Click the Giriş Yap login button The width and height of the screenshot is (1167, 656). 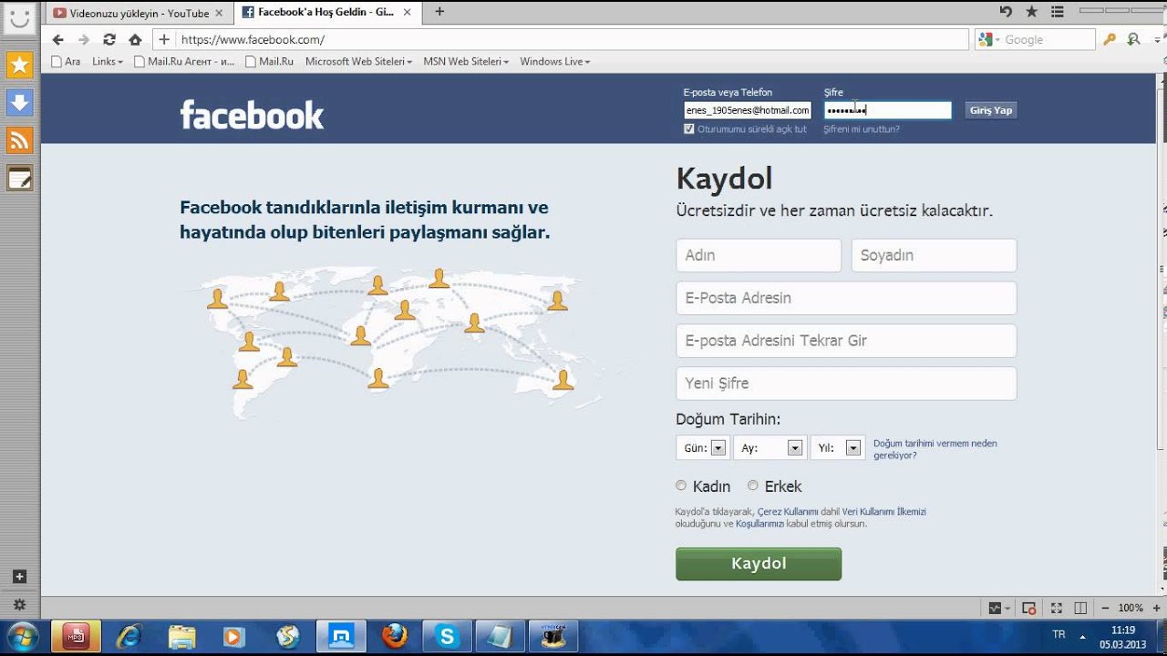[991, 110]
